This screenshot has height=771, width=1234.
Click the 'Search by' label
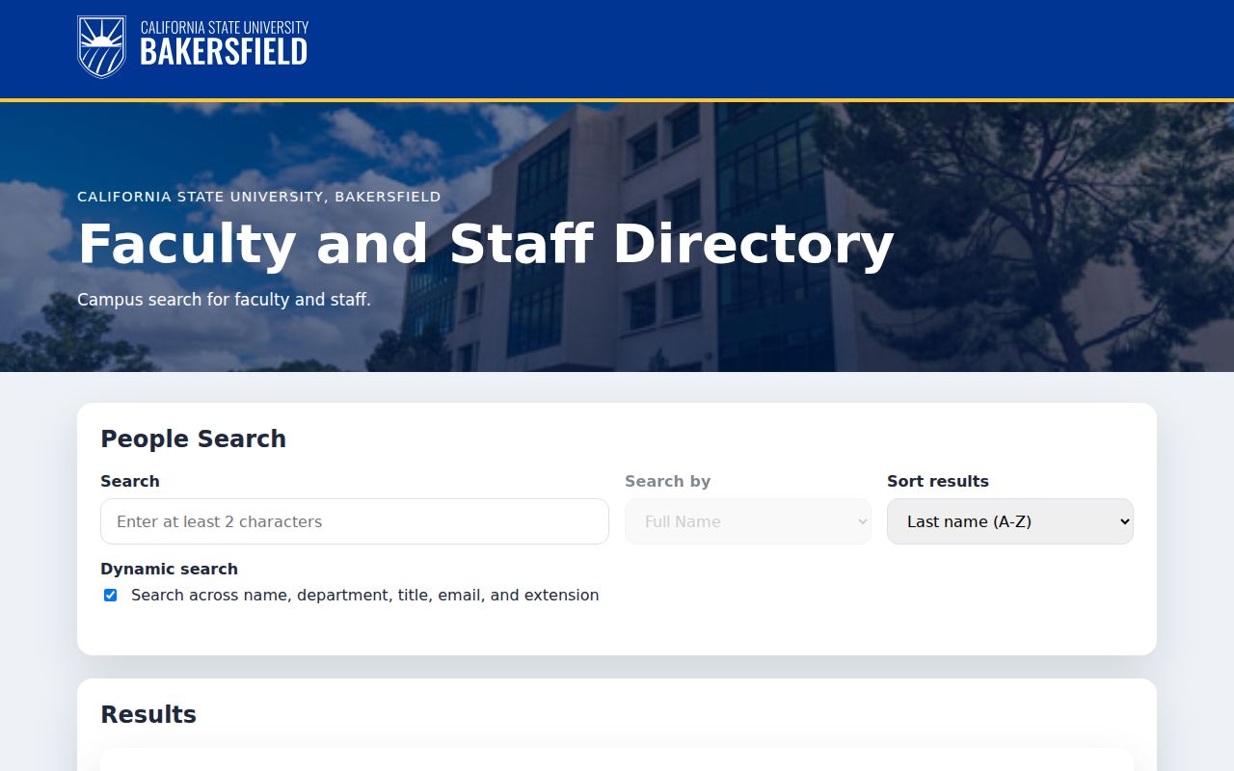(667, 481)
